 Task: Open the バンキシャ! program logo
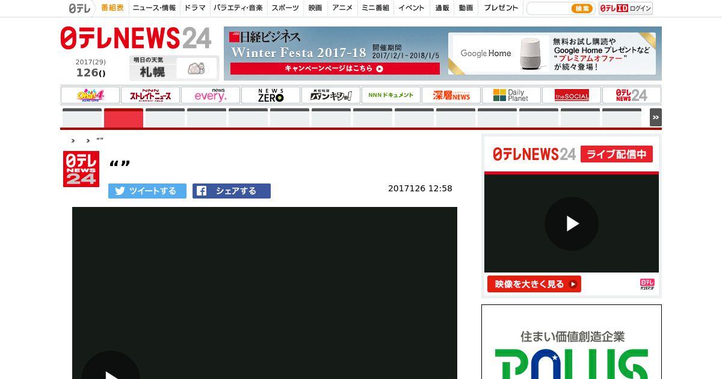pyautogui.click(x=331, y=95)
